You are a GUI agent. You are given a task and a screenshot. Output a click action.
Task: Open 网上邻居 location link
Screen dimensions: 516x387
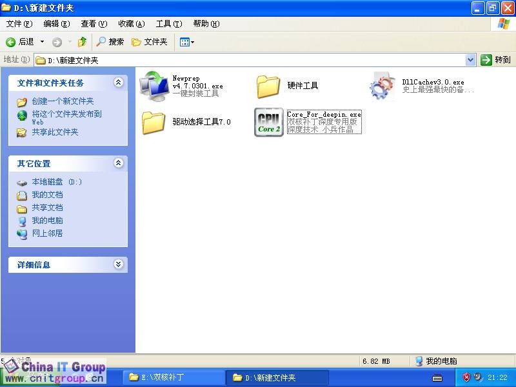click(x=47, y=233)
